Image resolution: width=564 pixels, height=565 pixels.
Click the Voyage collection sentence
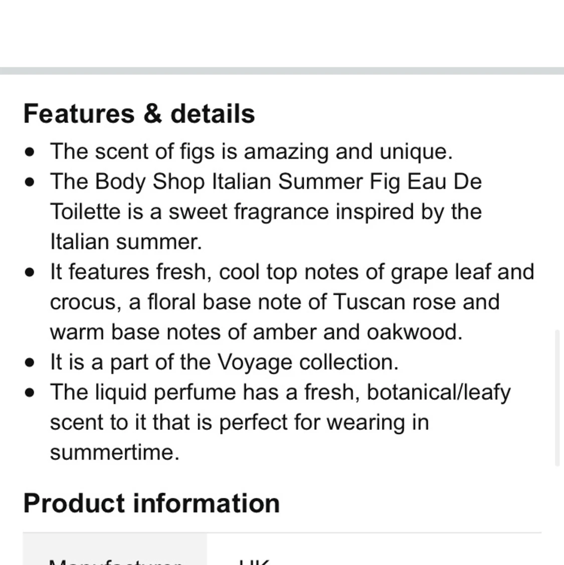click(x=224, y=362)
